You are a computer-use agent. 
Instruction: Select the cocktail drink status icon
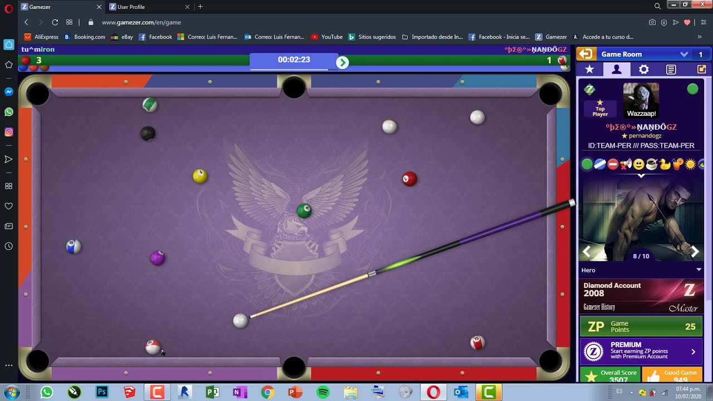coord(678,164)
